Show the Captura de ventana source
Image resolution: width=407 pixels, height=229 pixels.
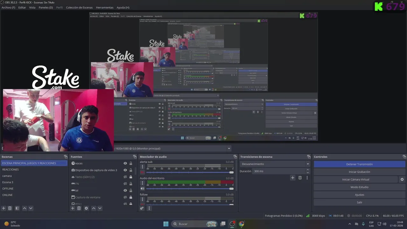[x=125, y=197]
